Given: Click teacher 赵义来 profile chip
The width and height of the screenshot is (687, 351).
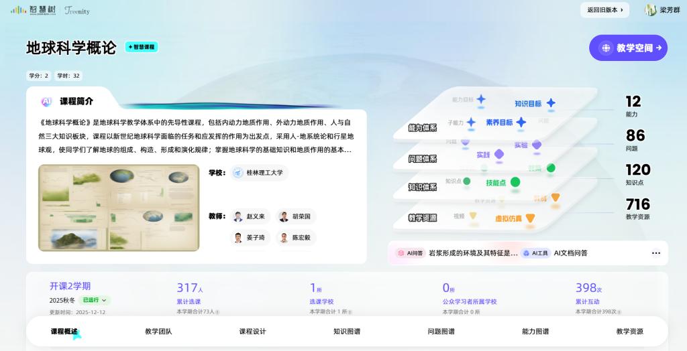Looking at the screenshot, I should pos(250,216).
